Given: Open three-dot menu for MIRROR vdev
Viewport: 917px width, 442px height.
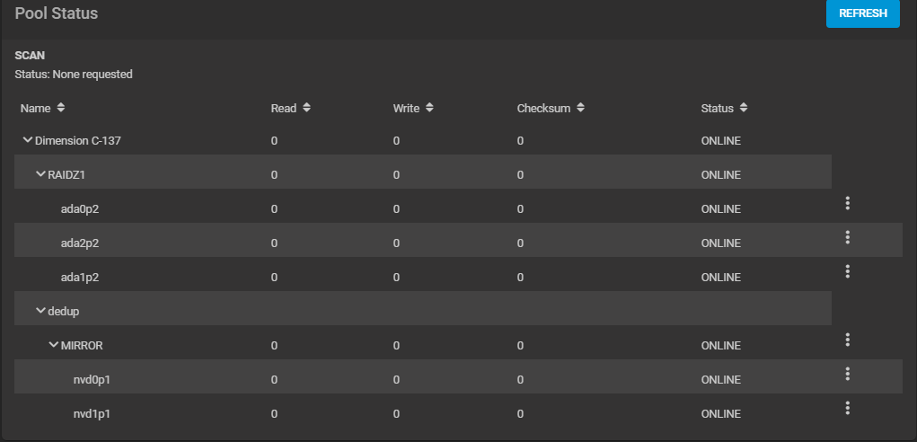Looking at the screenshot, I should click(847, 340).
